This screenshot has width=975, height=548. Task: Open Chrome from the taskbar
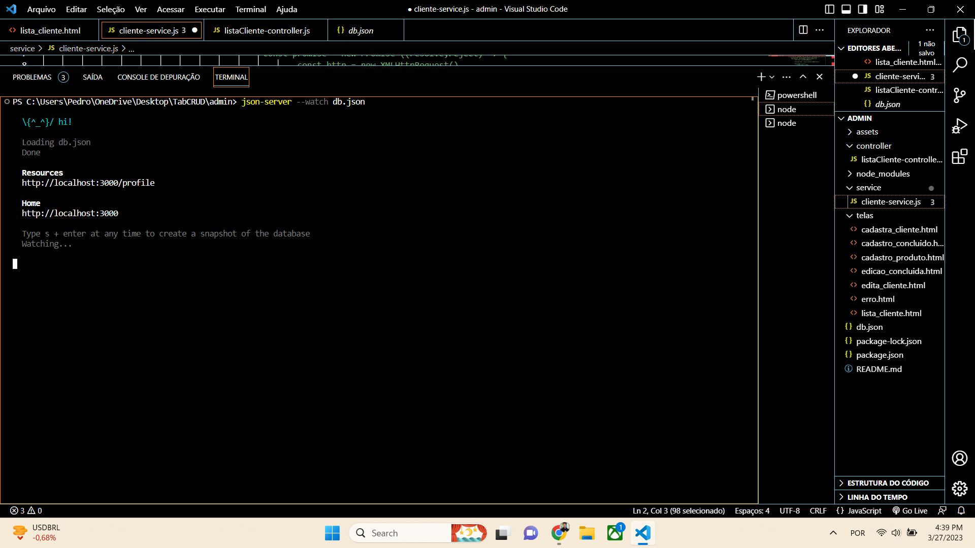click(x=559, y=533)
